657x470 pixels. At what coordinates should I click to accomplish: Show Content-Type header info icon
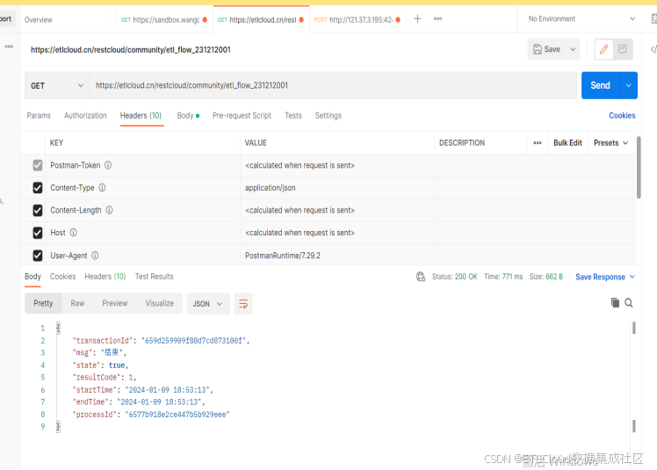point(102,188)
